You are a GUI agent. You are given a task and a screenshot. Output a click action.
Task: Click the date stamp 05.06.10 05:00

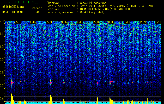coord(13,12)
